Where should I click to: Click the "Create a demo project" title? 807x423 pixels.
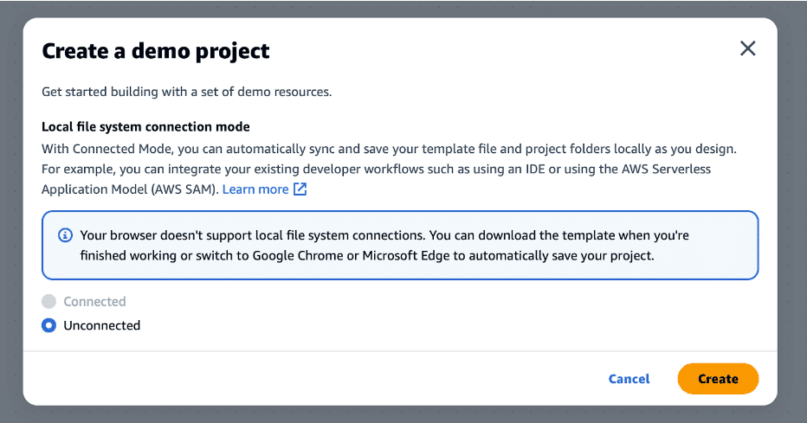coord(156,51)
